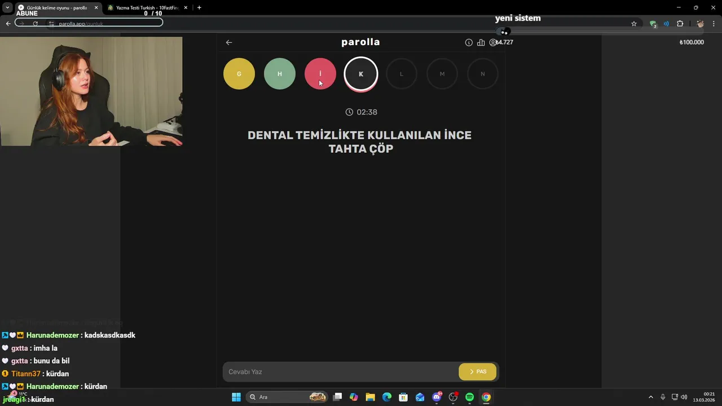This screenshot has height=406, width=722.
Task: Select the dimmed N letter circle
Action: (483, 74)
